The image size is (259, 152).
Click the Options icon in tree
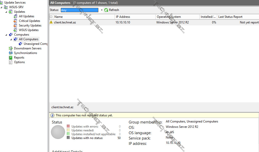[10, 62]
